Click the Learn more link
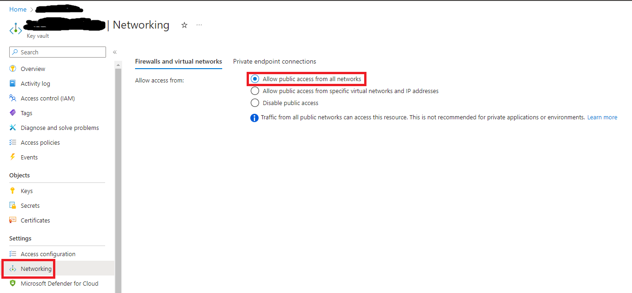The image size is (632, 293). pos(602,117)
